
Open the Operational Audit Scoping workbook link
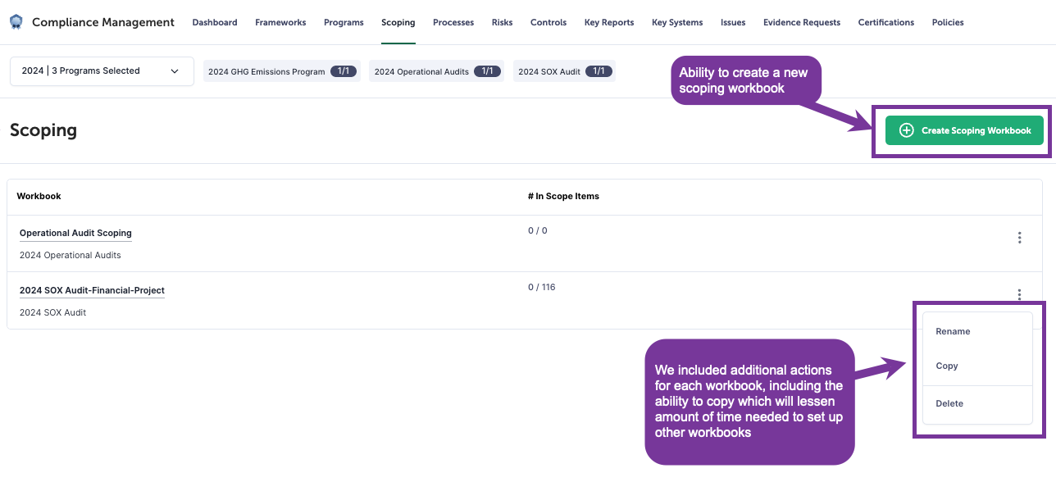pyautogui.click(x=75, y=234)
